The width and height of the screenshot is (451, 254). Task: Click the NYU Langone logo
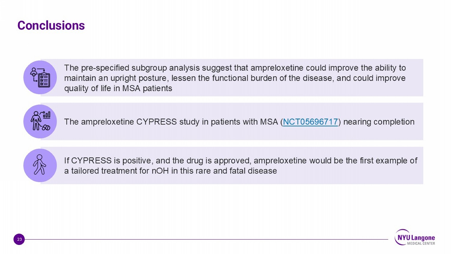(x=415, y=237)
